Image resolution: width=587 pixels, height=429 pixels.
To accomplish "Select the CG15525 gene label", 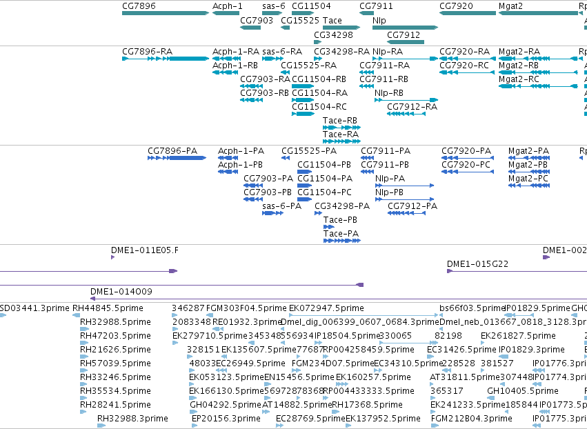I will [300, 20].
